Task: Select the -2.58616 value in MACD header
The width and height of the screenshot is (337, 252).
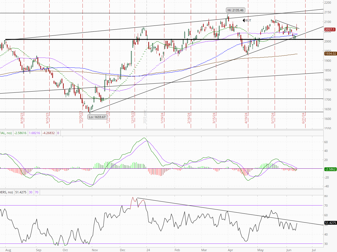Action: (x=20, y=133)
